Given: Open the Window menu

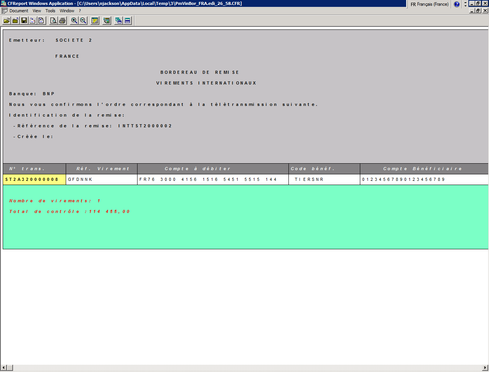Looking at the screenshot, I should coord(67,11).
